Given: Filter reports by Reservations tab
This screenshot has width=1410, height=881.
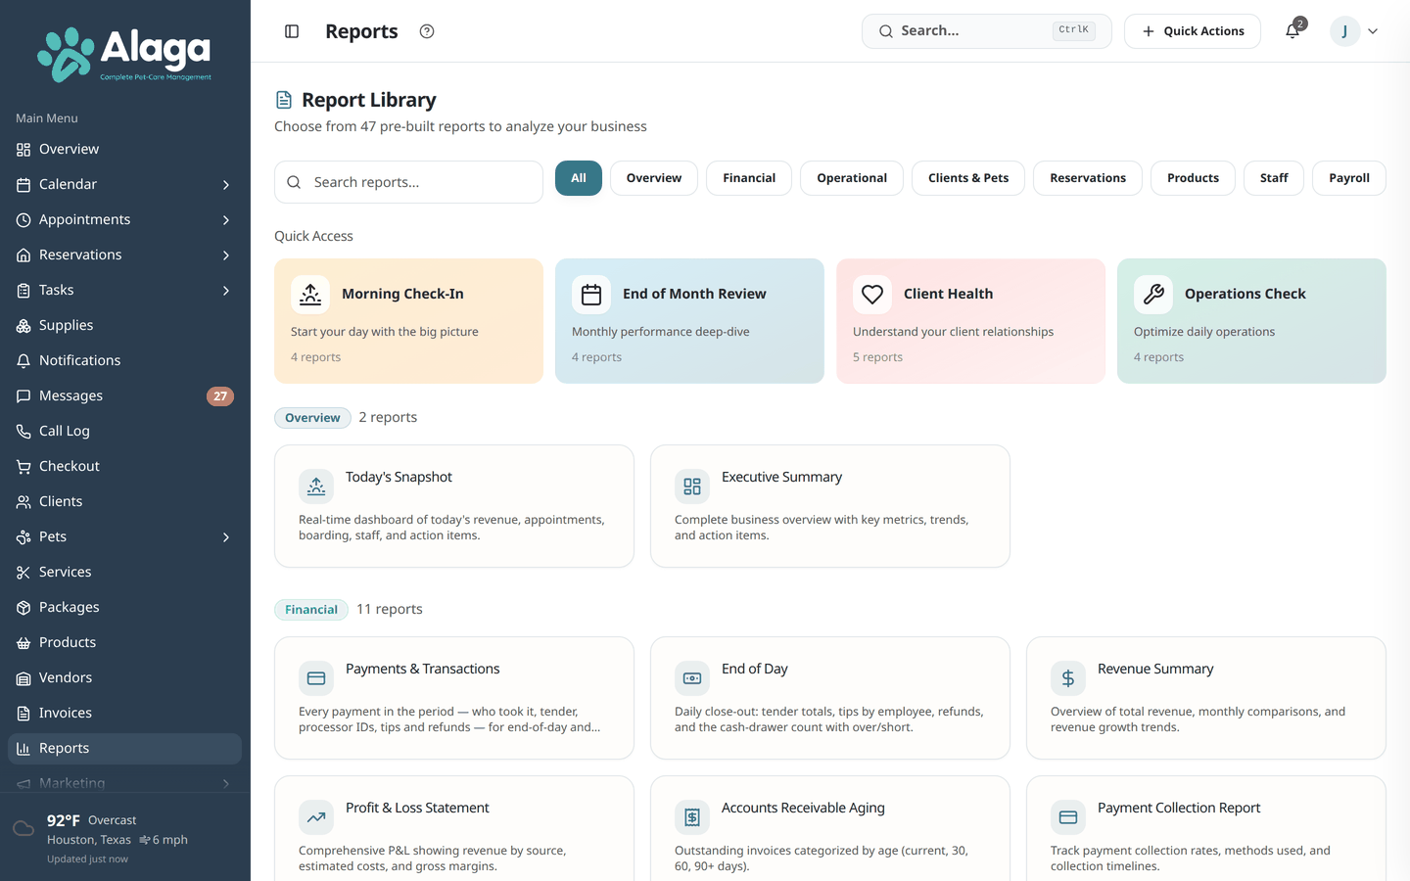Looking at the screenshot, I should pos(1088,178).
